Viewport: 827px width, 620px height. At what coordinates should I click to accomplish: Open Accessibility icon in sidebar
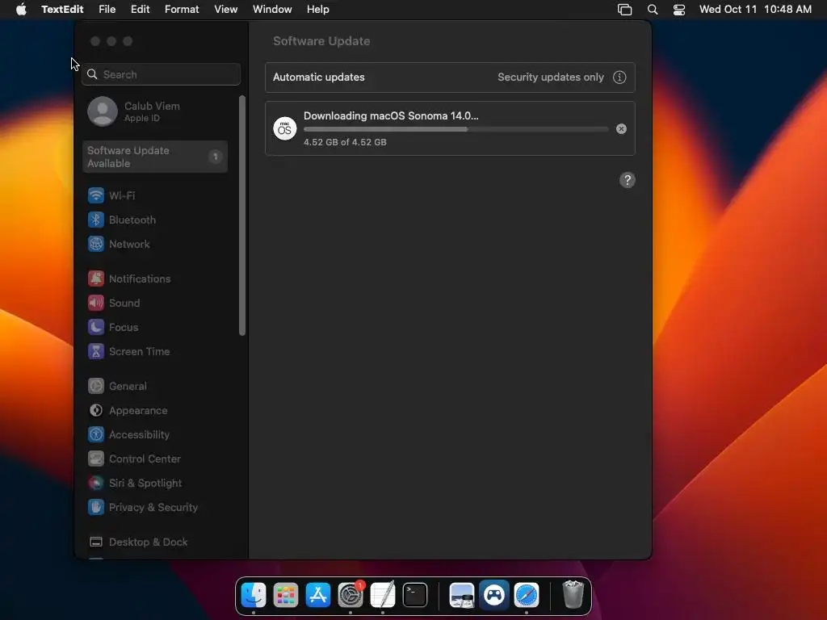point(96,435)
